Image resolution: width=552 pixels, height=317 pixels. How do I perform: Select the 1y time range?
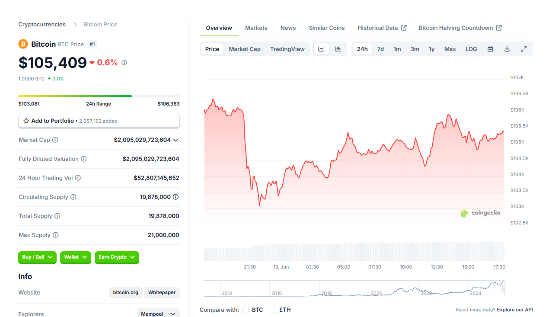coord(432,49)
